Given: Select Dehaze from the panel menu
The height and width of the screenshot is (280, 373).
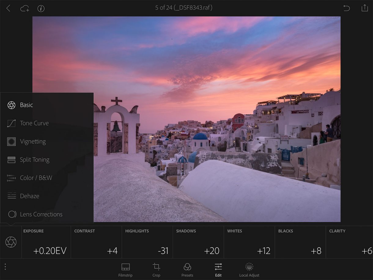Looking at the screenshot, I should tap(11, 196).
